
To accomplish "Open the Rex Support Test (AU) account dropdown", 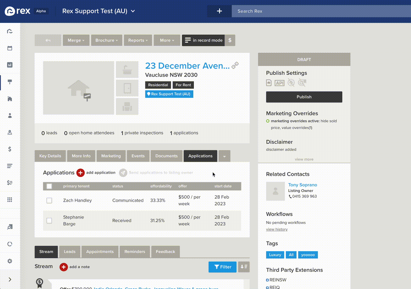I will [x=98, y=11].
